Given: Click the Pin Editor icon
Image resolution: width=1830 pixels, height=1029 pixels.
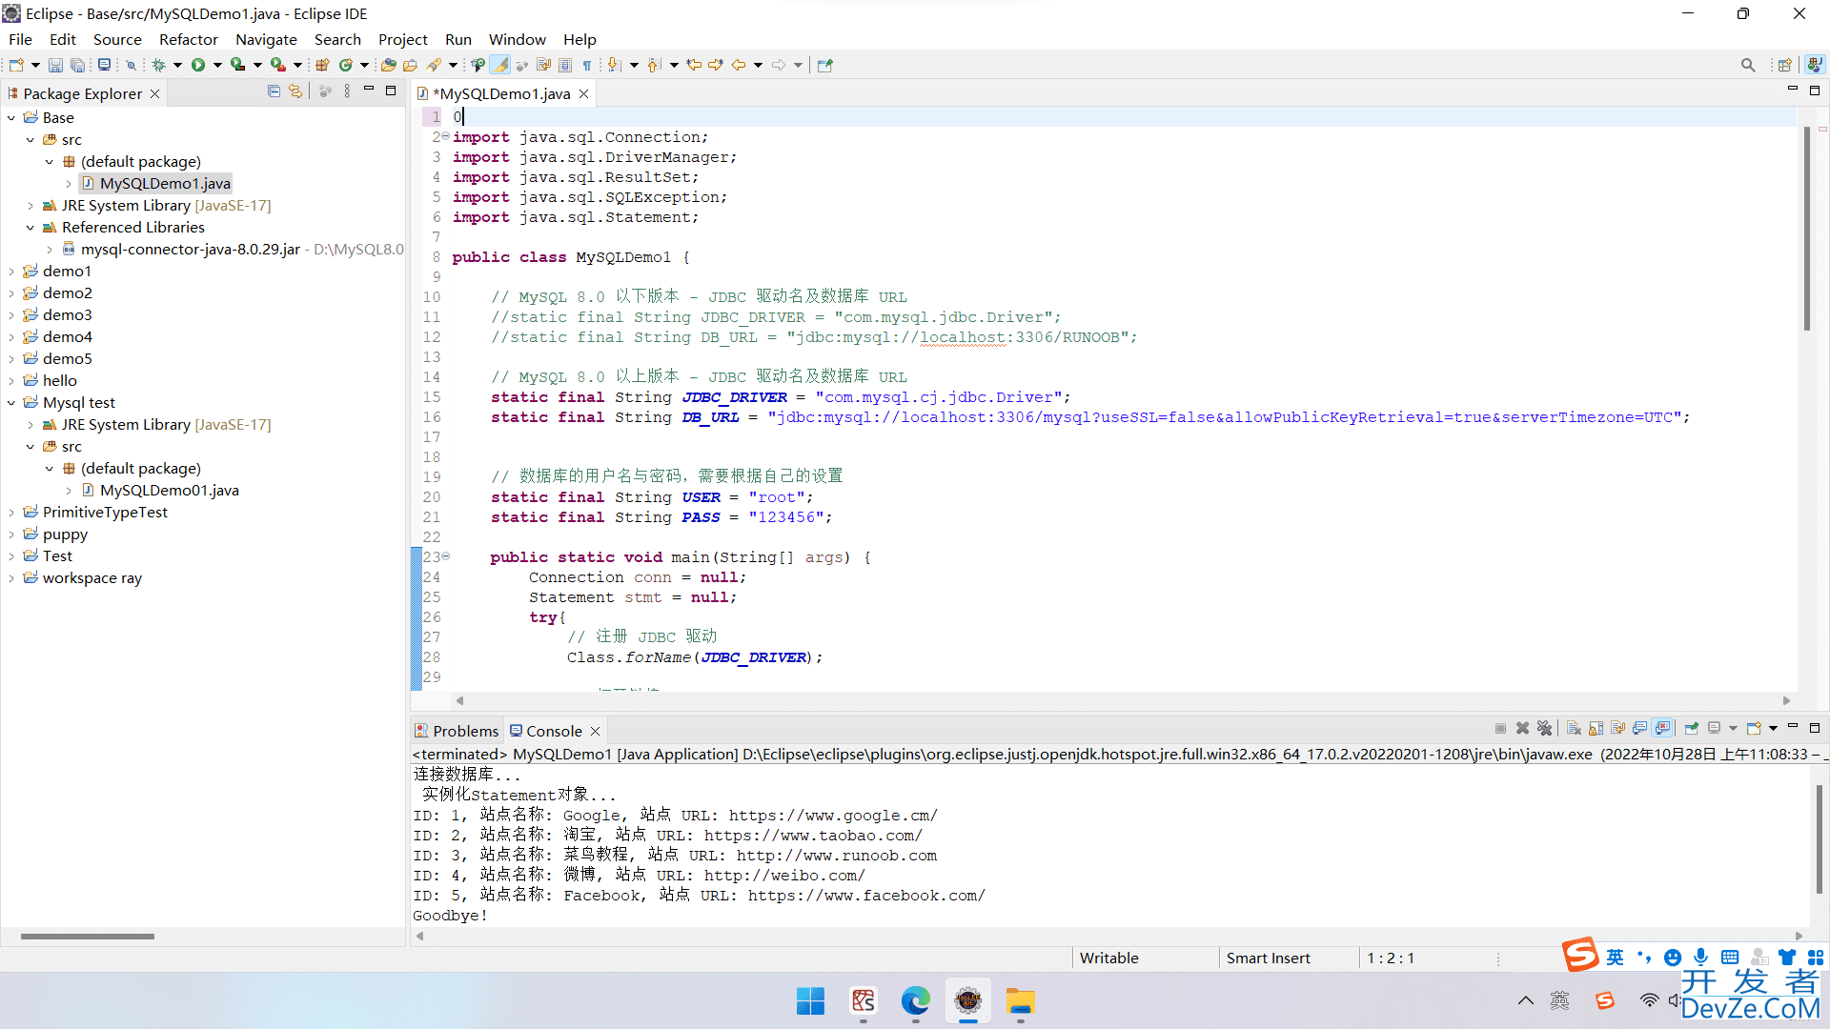Looking at the screenshot, I should (x=825, y=65).
